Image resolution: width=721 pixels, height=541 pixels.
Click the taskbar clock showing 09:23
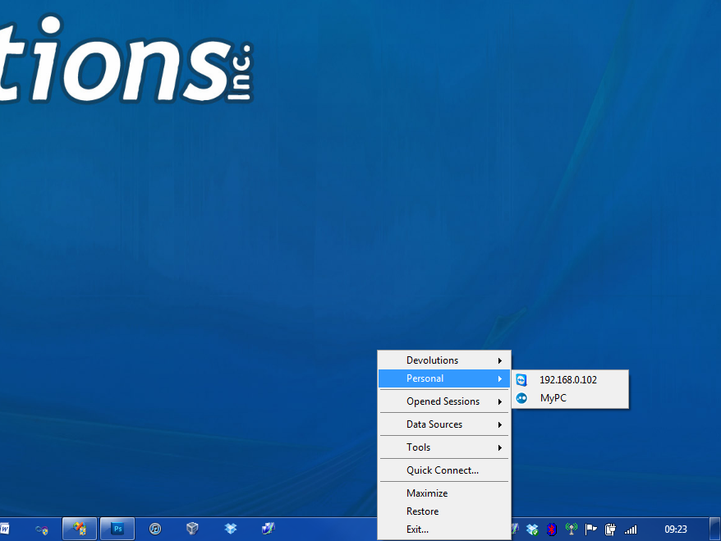(676, 530)
